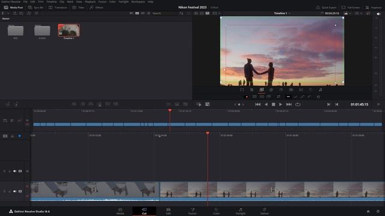Select the Timeline 1 thumbnail in media pool

69,31
